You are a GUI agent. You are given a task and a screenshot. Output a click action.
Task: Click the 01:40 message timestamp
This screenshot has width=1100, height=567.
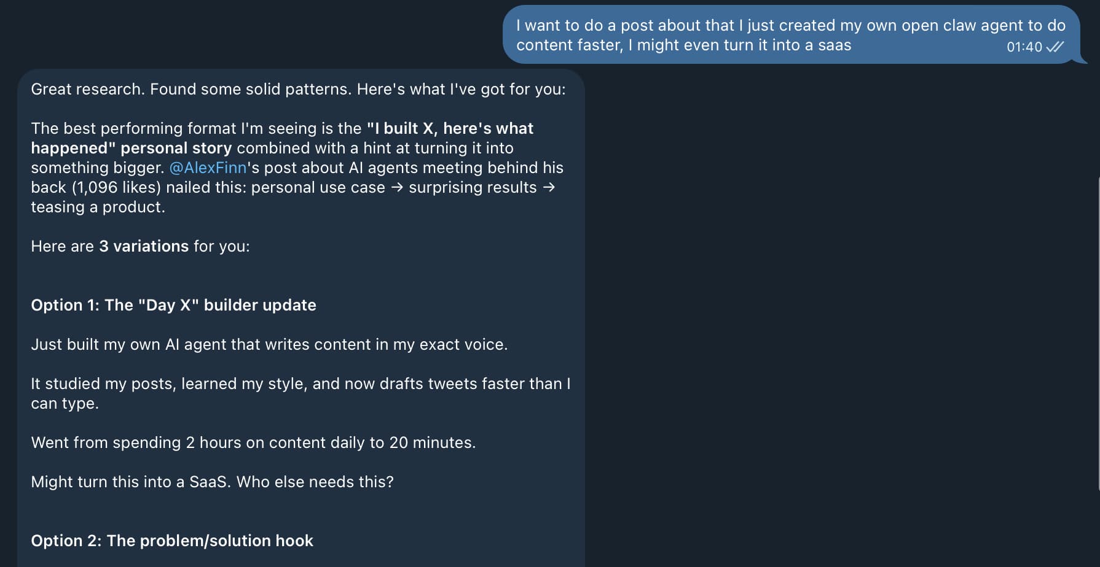tap(1024, 47)
